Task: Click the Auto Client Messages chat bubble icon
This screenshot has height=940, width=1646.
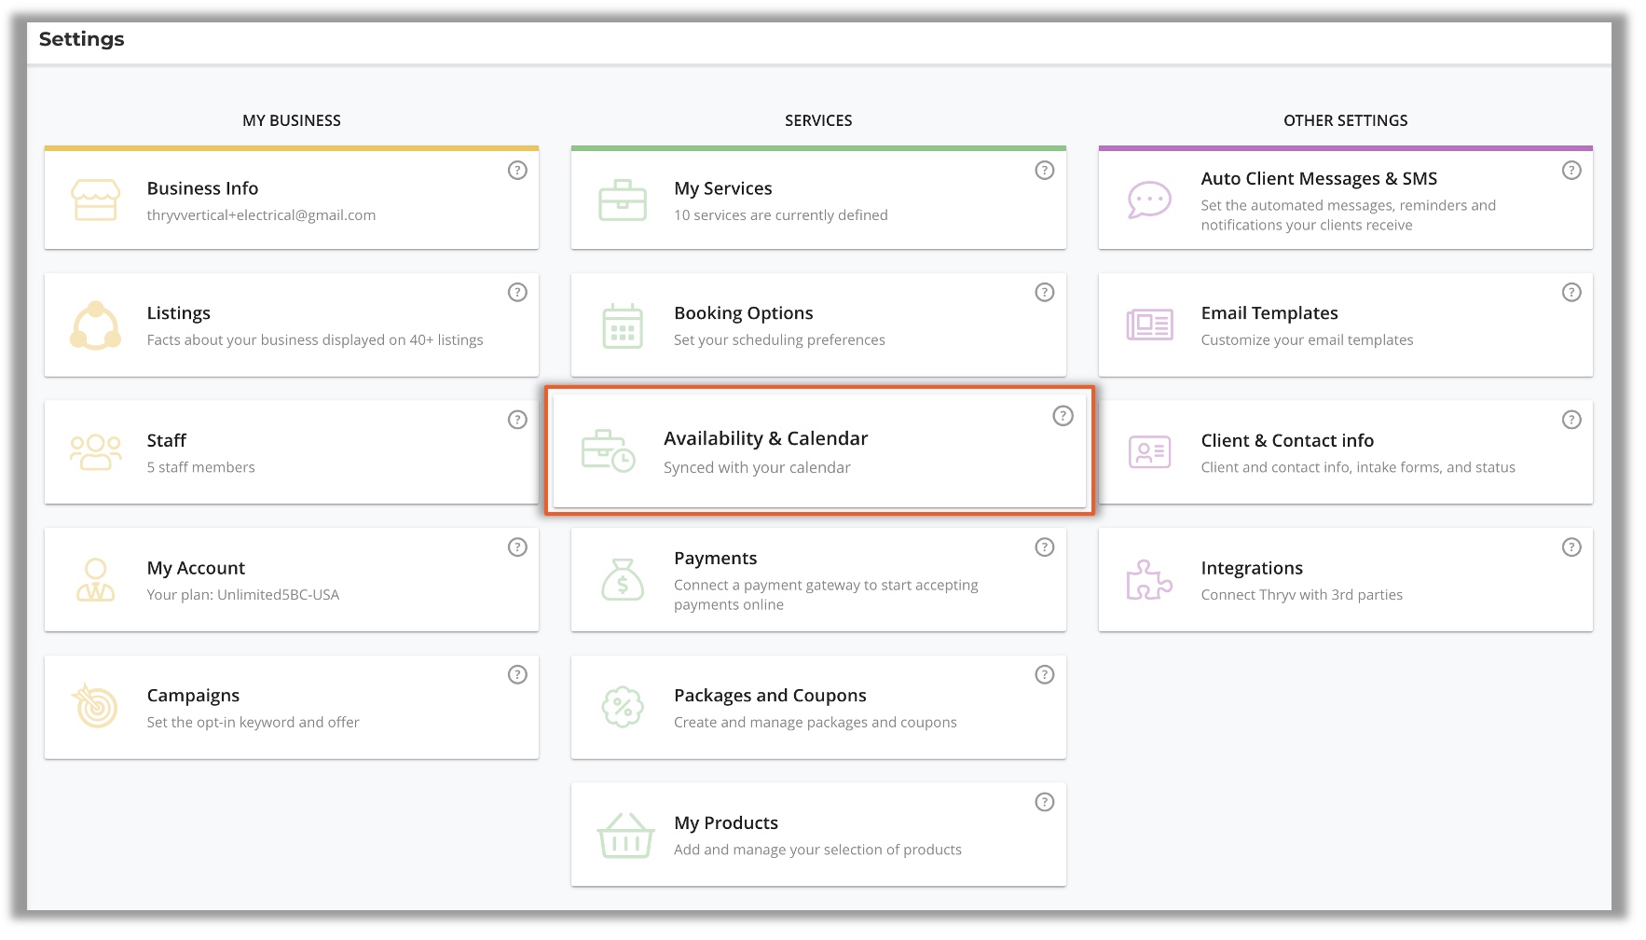Action: pos(1149,200)
